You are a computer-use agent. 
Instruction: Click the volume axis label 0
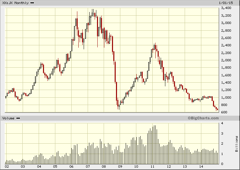tap(222, 164)
